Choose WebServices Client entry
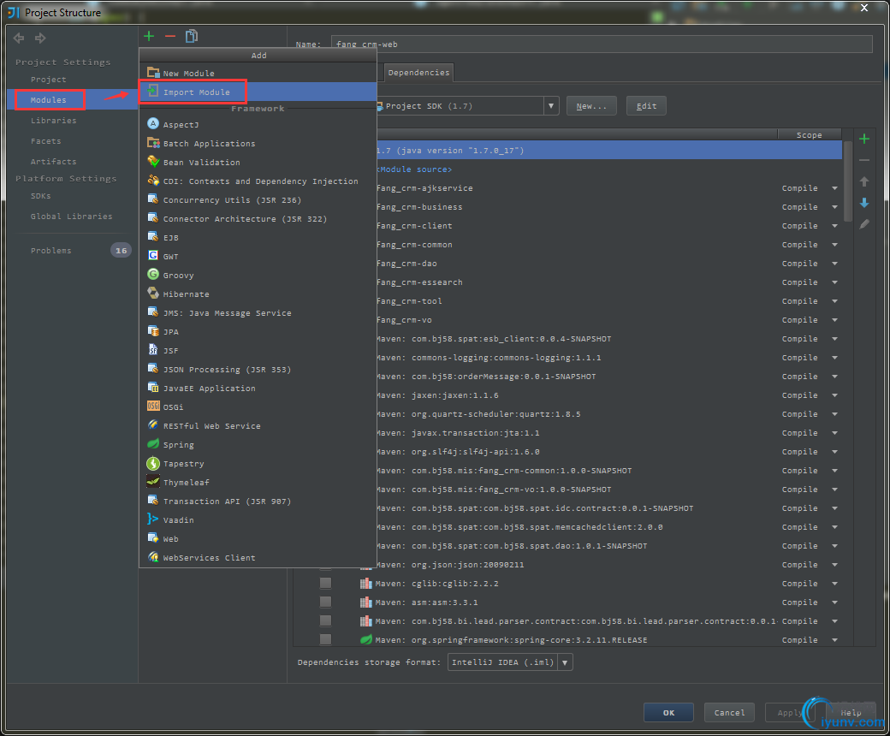The height and width of the screenshot is (736, 890). pos(258,558)
